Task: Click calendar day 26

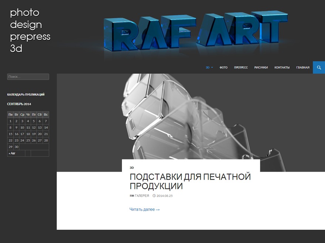Action: [34, 140]
